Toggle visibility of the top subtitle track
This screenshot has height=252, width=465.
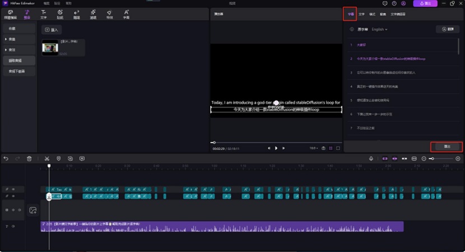[13, 189]
